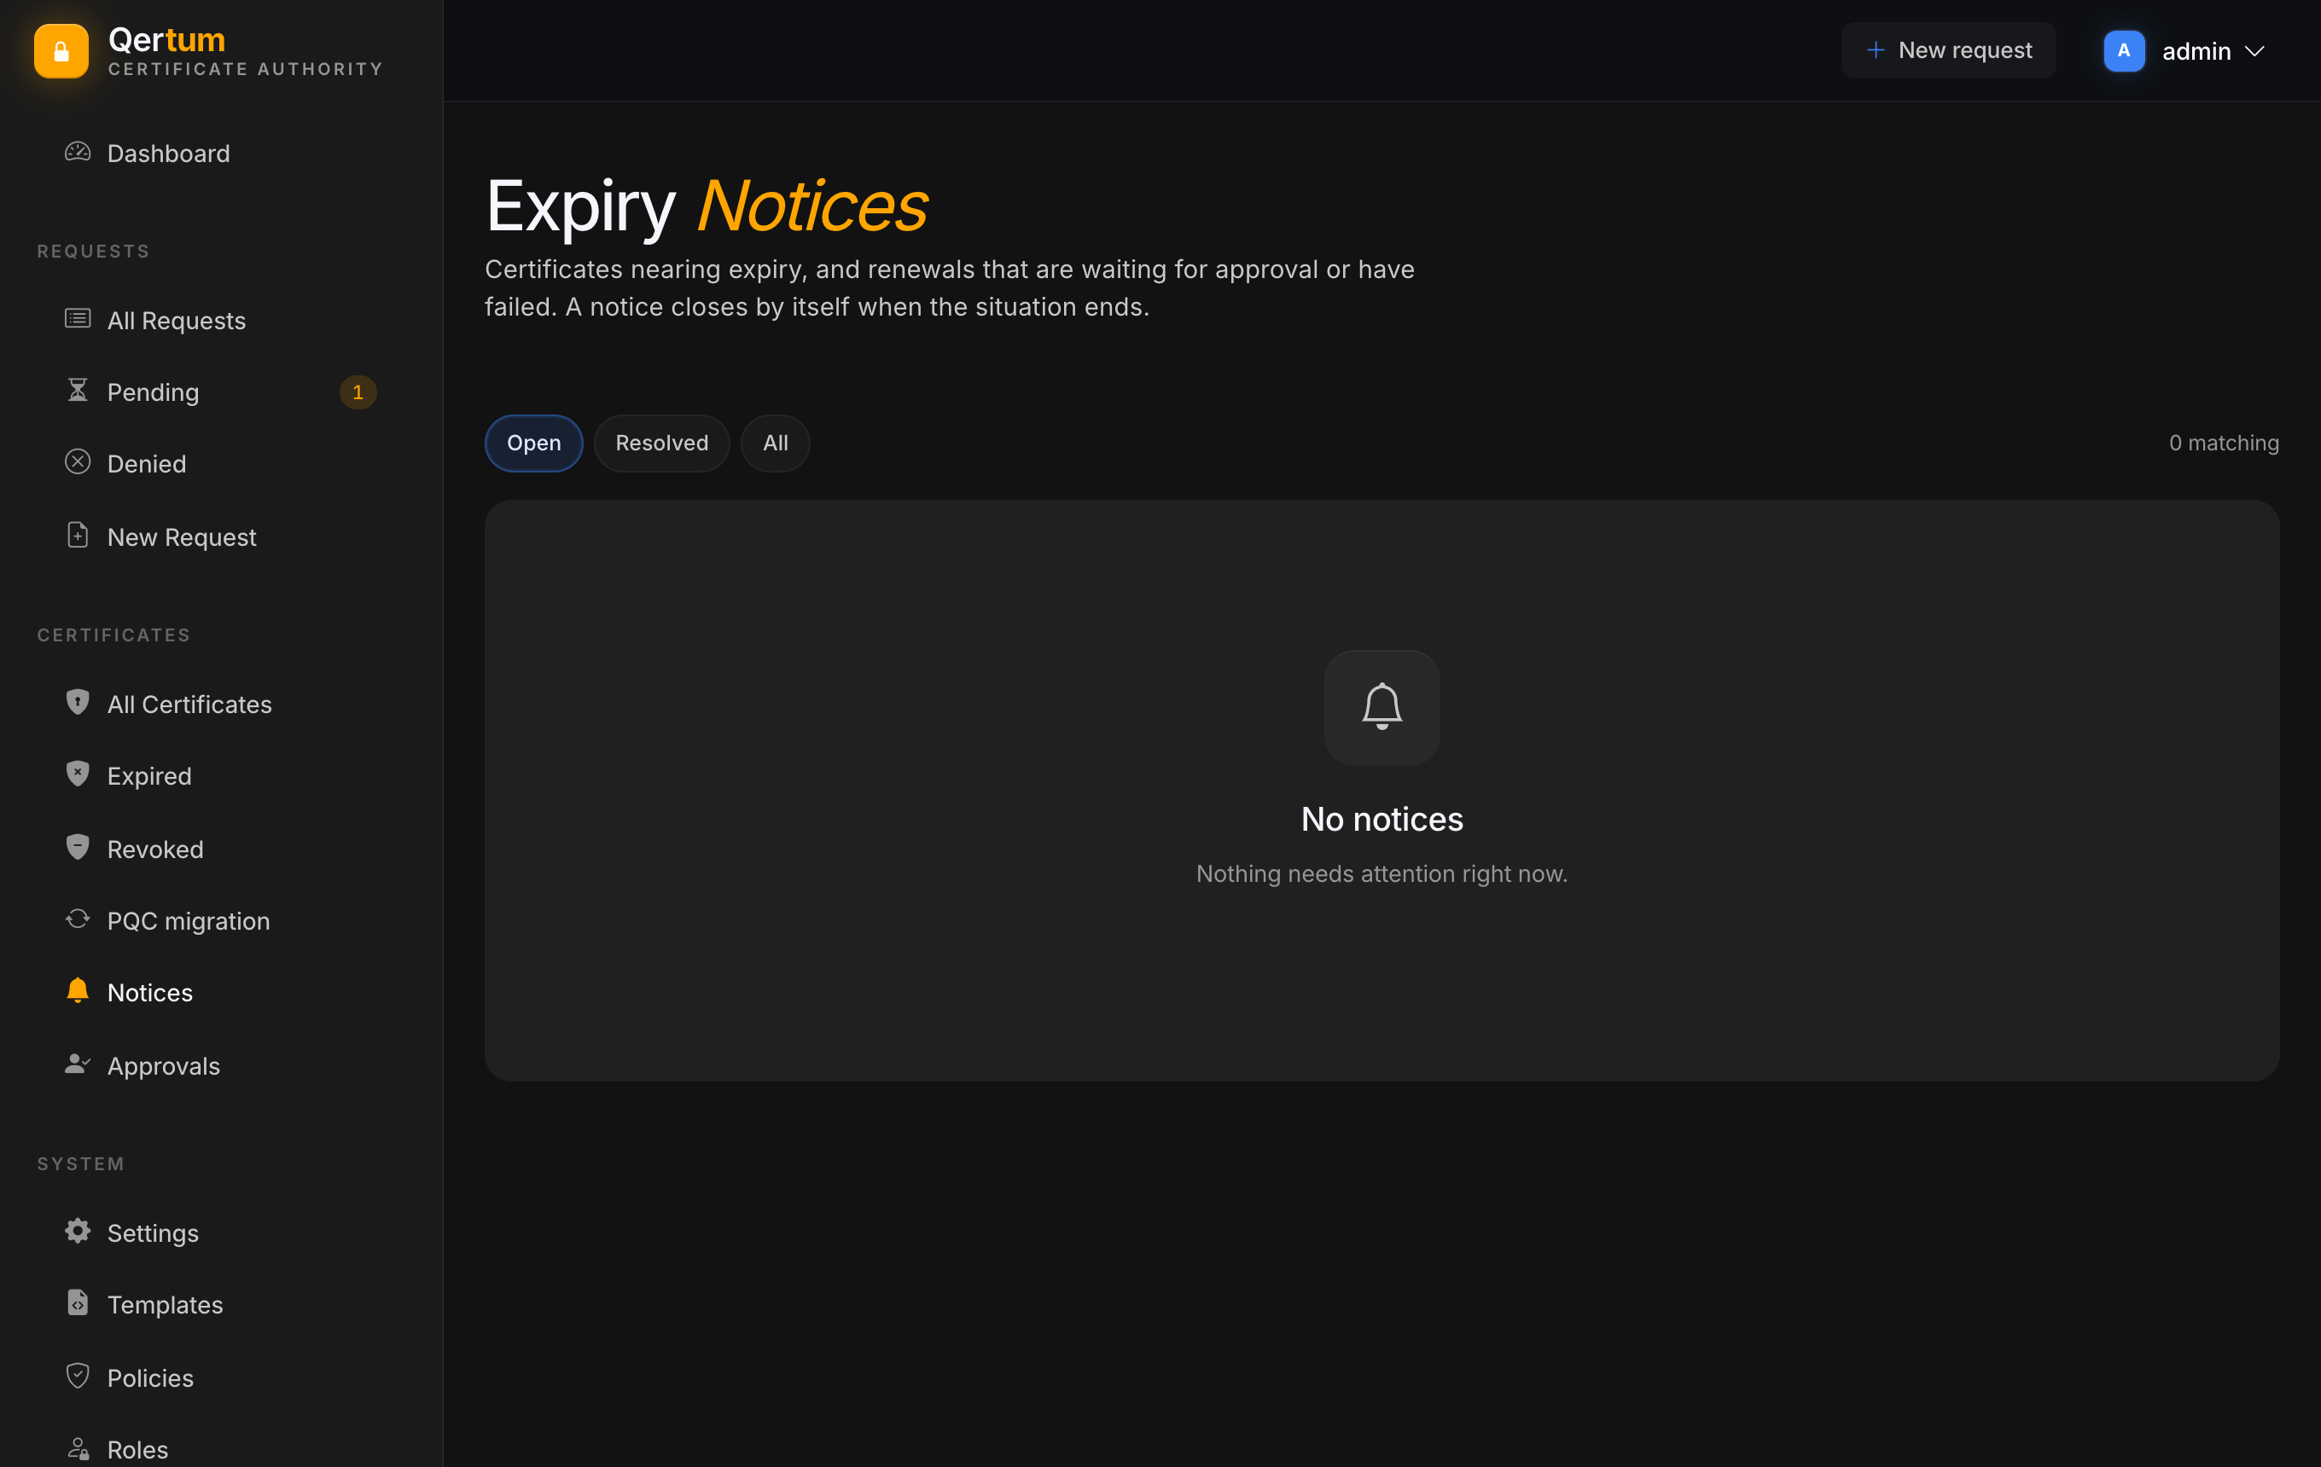The image size is (2321, 1467).
Task: Show Revoked certificates
Action: tap(221, 849)
